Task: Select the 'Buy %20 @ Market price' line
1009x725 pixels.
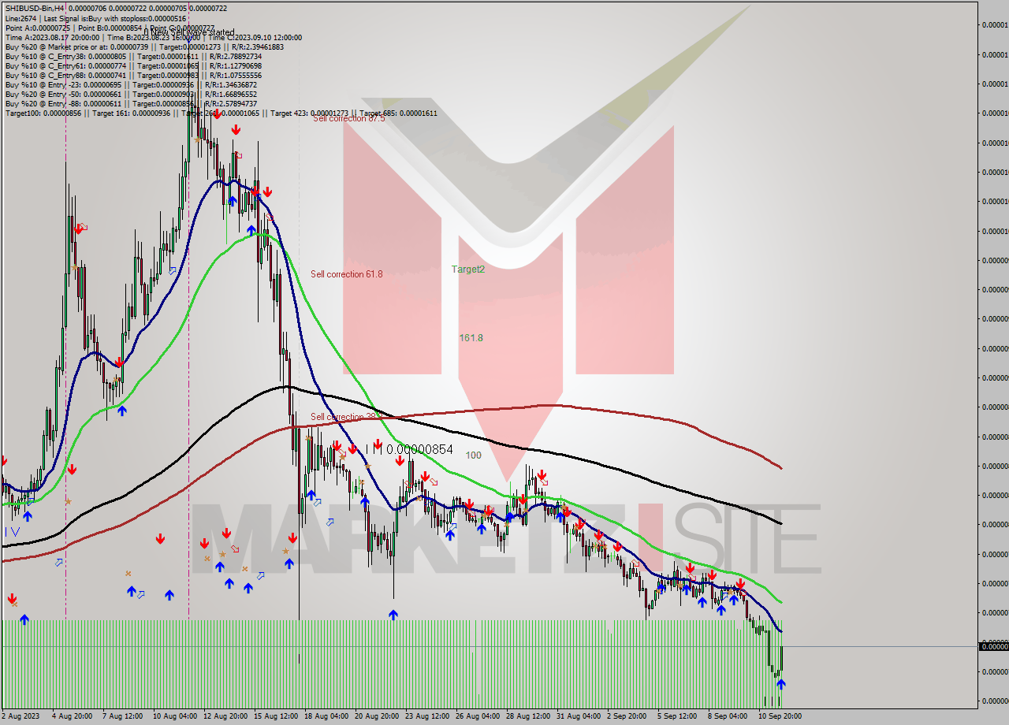Action: coord(144,46)
